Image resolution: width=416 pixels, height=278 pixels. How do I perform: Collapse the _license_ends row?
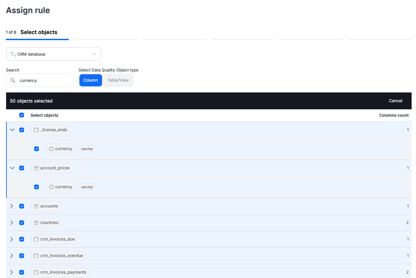point(13,130)
